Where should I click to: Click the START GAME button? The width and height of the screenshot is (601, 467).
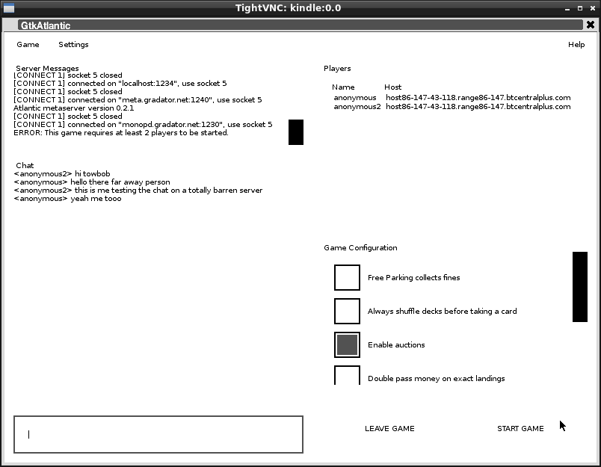coord(520,428)
